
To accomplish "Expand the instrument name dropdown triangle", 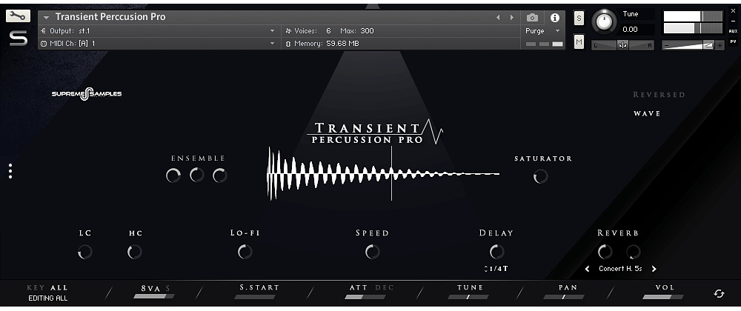I will point(46,18).
